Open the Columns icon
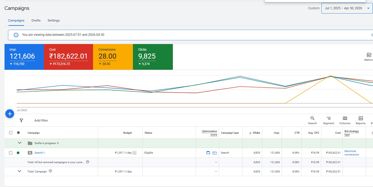 (x=345, y=118)
